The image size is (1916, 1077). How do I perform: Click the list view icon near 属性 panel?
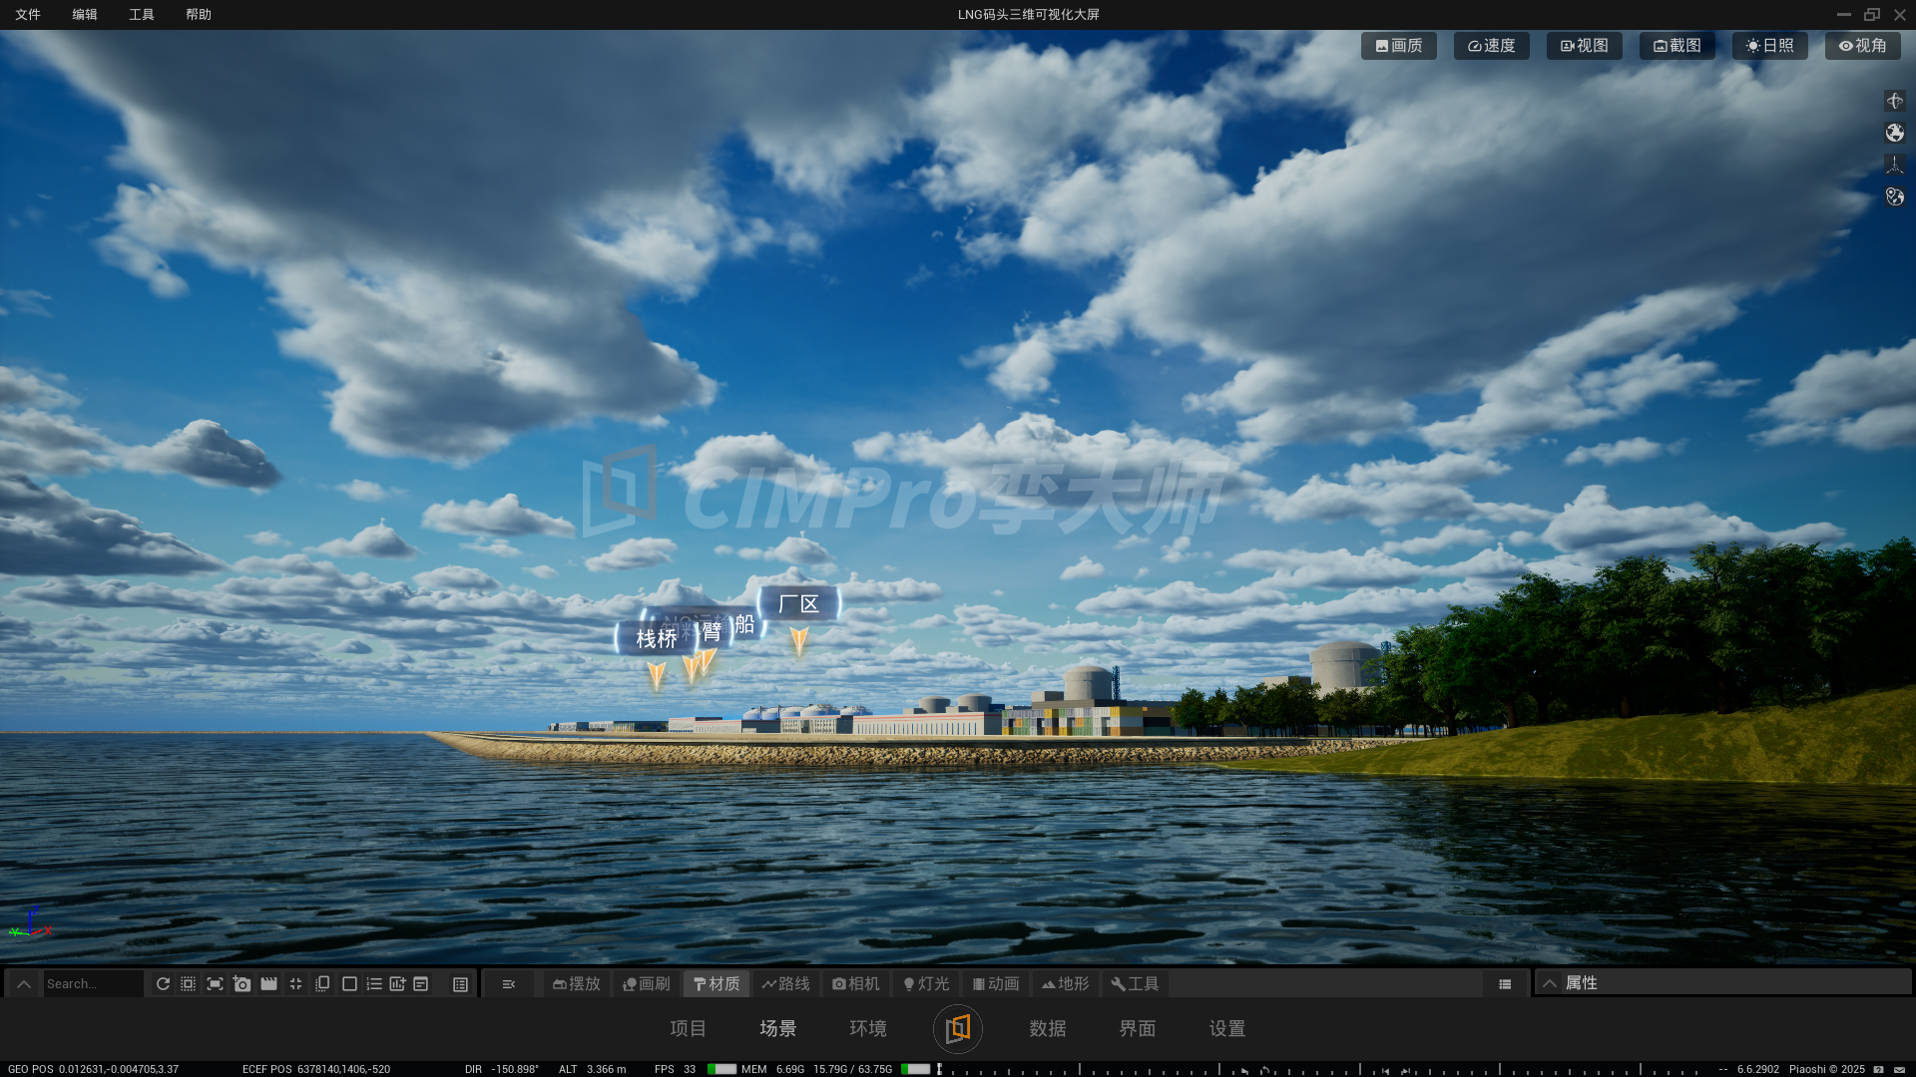click(1505, 984)
